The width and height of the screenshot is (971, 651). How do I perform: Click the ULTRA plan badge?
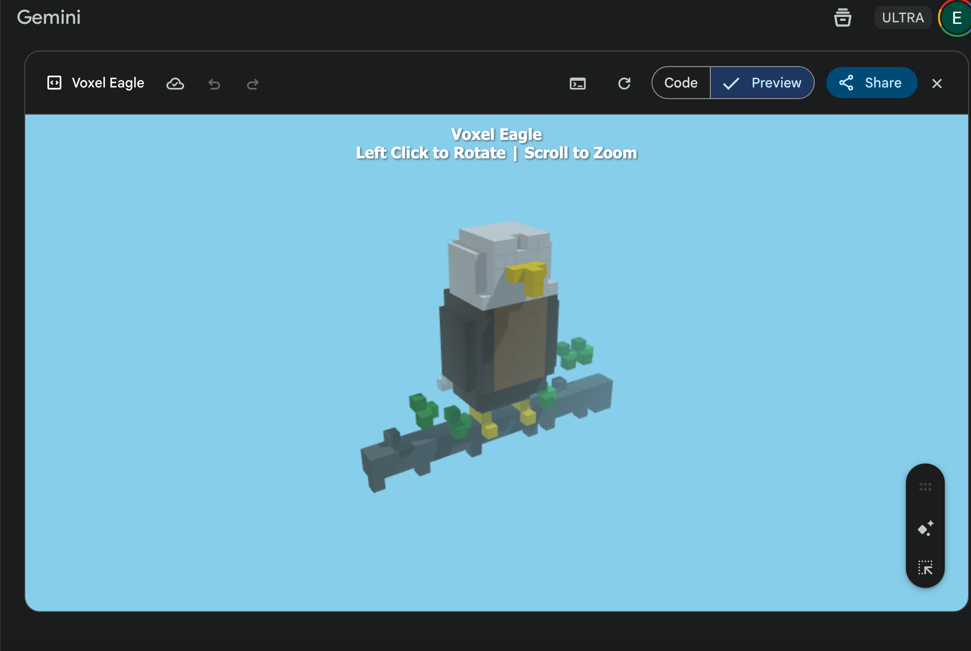[903, 18]
